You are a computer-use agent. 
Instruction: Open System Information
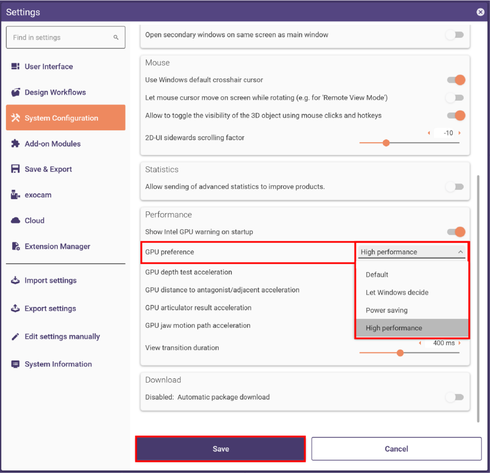58,364
